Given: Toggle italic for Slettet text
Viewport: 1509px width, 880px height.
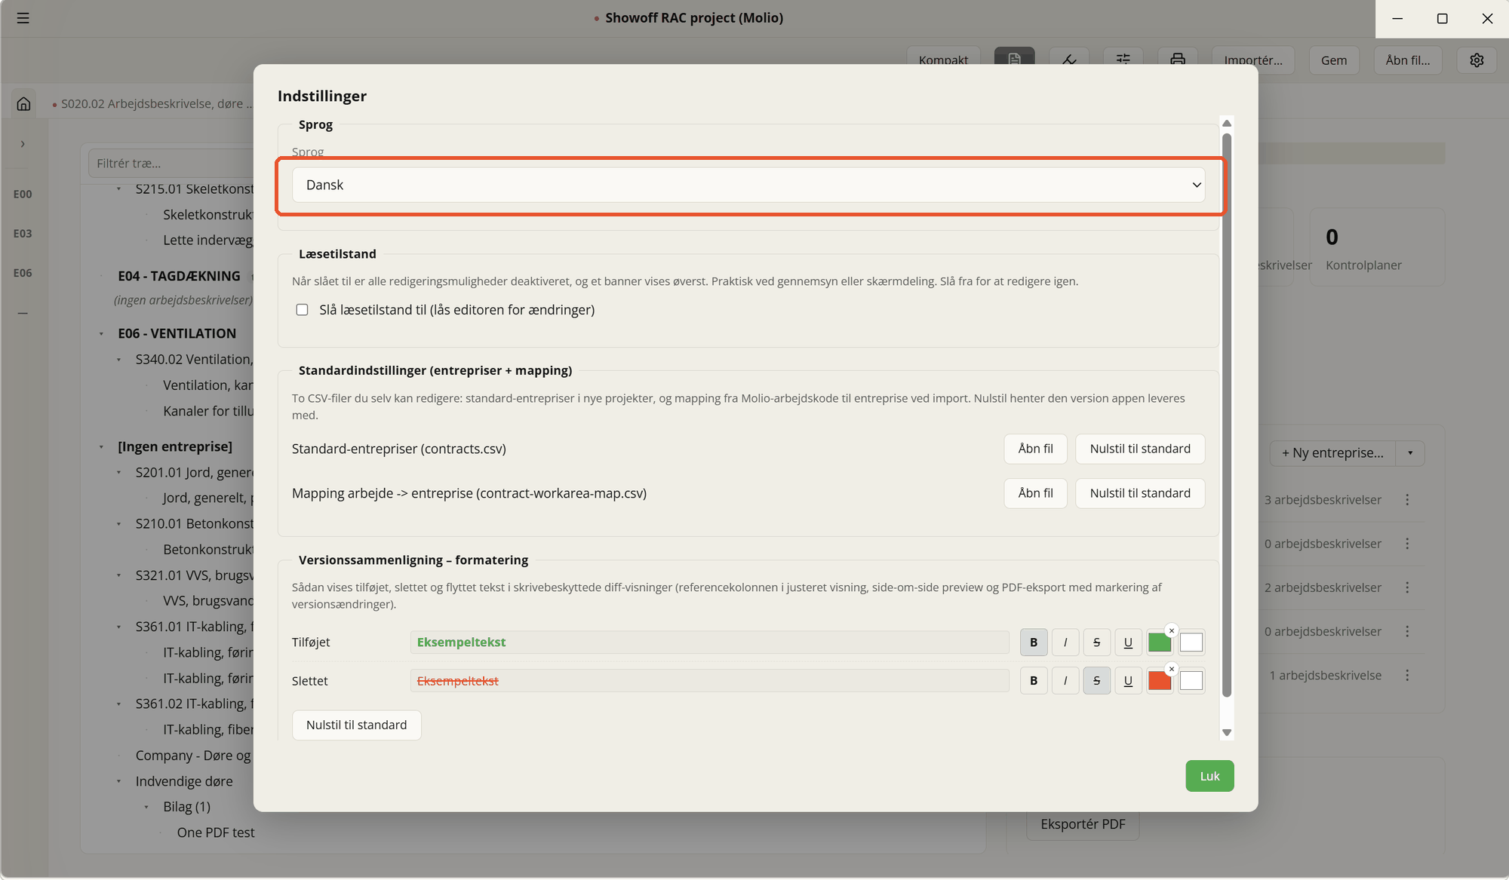Looking at the screenshot, I should pyautogui.click(x=1065, y=681).
